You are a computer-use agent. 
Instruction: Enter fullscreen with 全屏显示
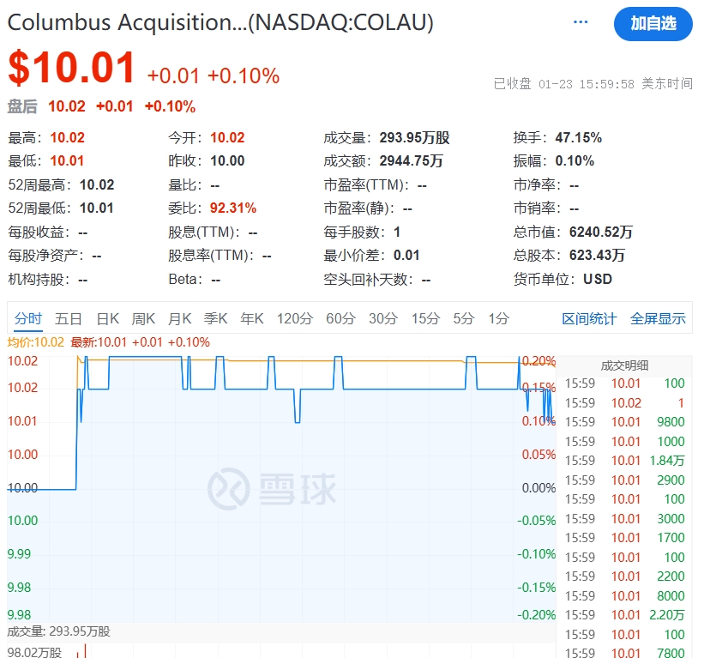[658, 317]
